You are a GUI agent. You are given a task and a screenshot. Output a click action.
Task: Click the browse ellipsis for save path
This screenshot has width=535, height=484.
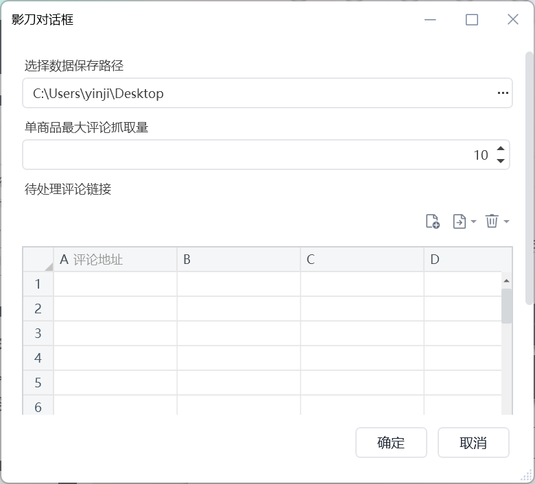(x=503, y=93)
